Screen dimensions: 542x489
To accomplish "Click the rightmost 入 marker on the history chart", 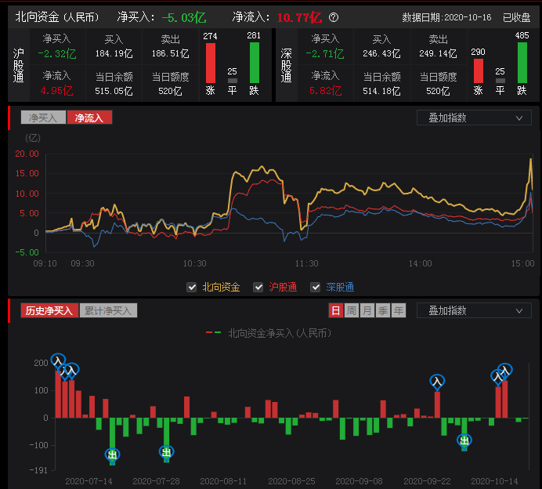I will [505, 371].
